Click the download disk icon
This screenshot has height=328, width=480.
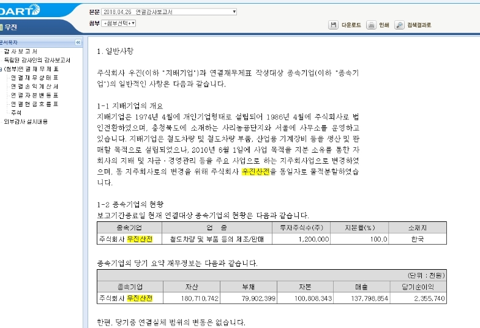tap(333, 25)
